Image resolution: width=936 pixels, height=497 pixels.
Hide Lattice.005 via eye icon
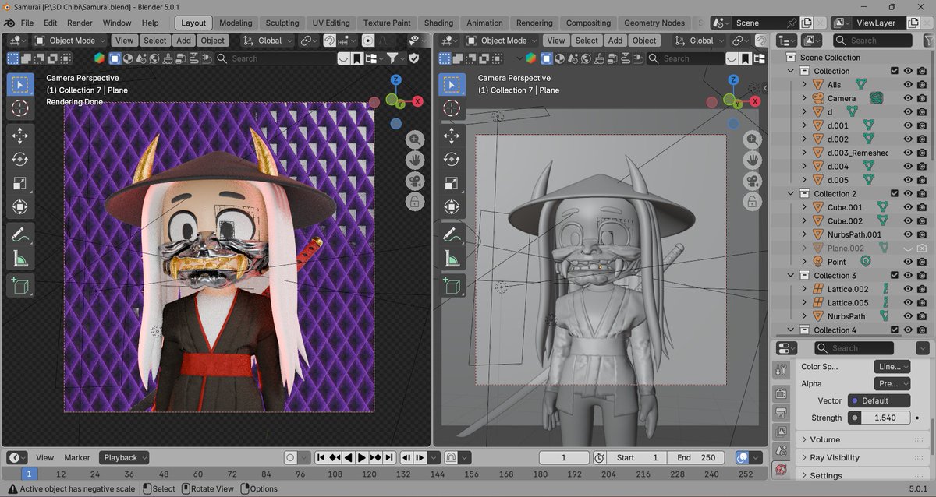(909, 302)
